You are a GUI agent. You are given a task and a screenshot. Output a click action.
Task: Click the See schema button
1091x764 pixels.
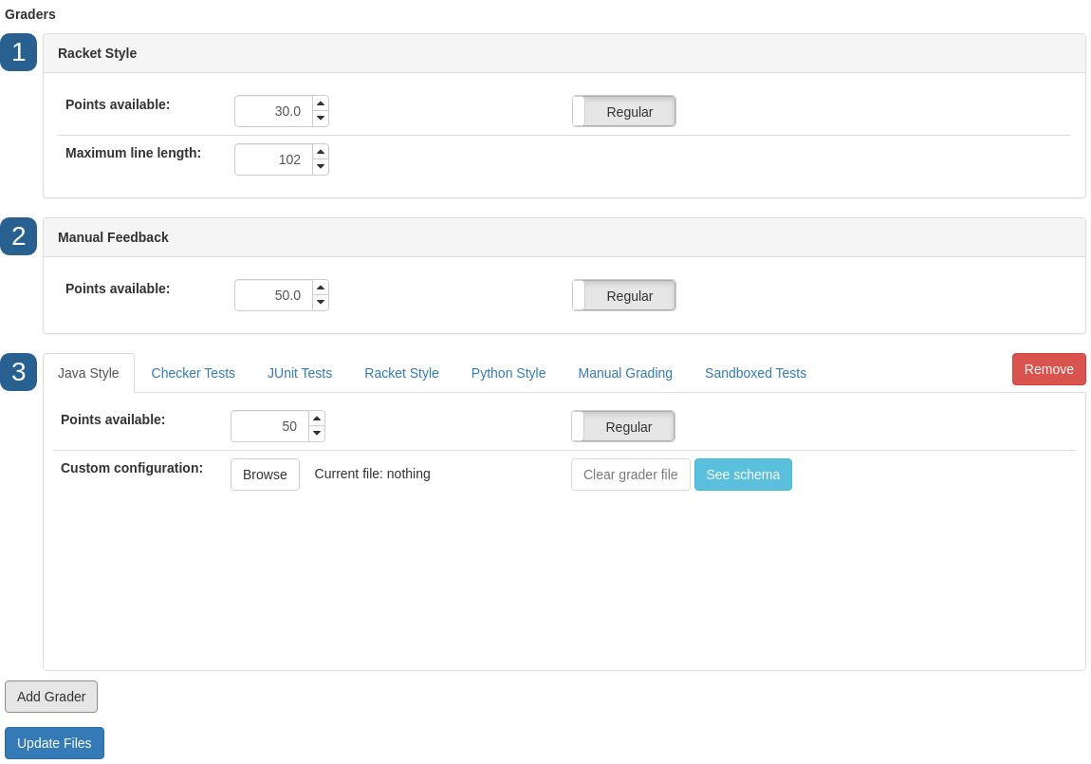point(743,475)
